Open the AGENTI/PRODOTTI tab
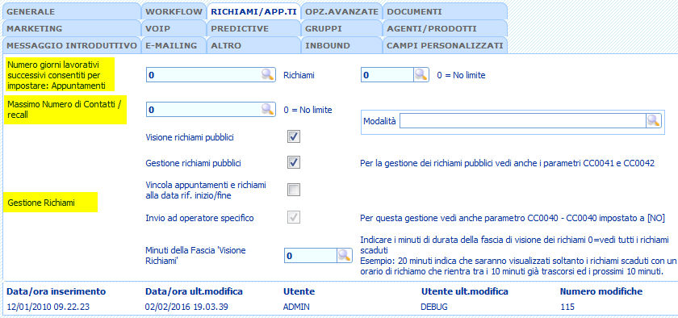Image resolution: width=678 pixels, height=318 pixels. click(x=445, y=28)
